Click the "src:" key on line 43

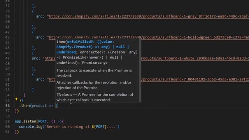[40, 37]
